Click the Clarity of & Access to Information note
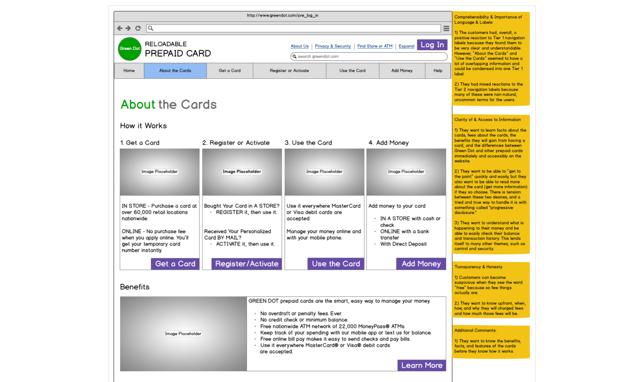This screenshot has height=382, width=637. [491, 184]
